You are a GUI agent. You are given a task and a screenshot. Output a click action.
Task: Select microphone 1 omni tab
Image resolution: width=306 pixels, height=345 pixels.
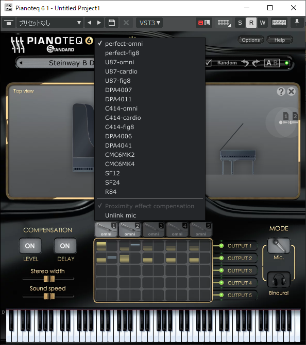tap(106, 229)
